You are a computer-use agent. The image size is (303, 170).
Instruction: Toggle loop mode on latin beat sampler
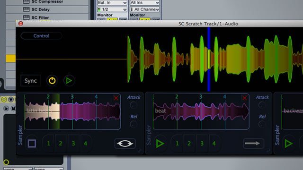(125, 144)
